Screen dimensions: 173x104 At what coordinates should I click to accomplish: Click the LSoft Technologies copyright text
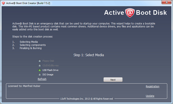click(x=86, y=99)
